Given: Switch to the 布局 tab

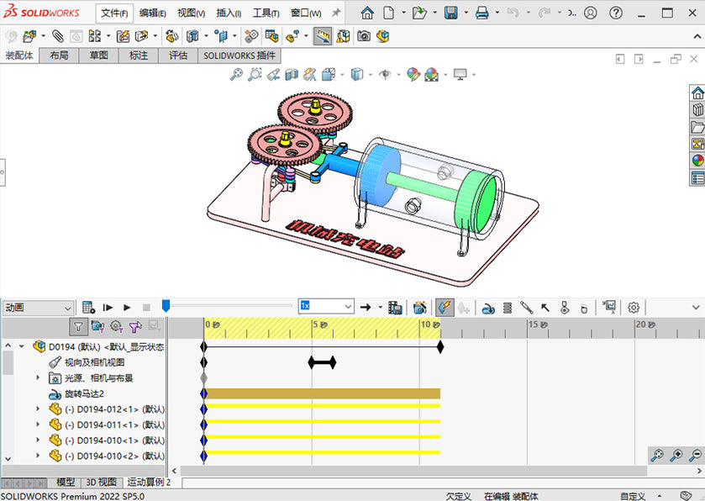Looking at the screenshot, I should (x=59, y=55).
